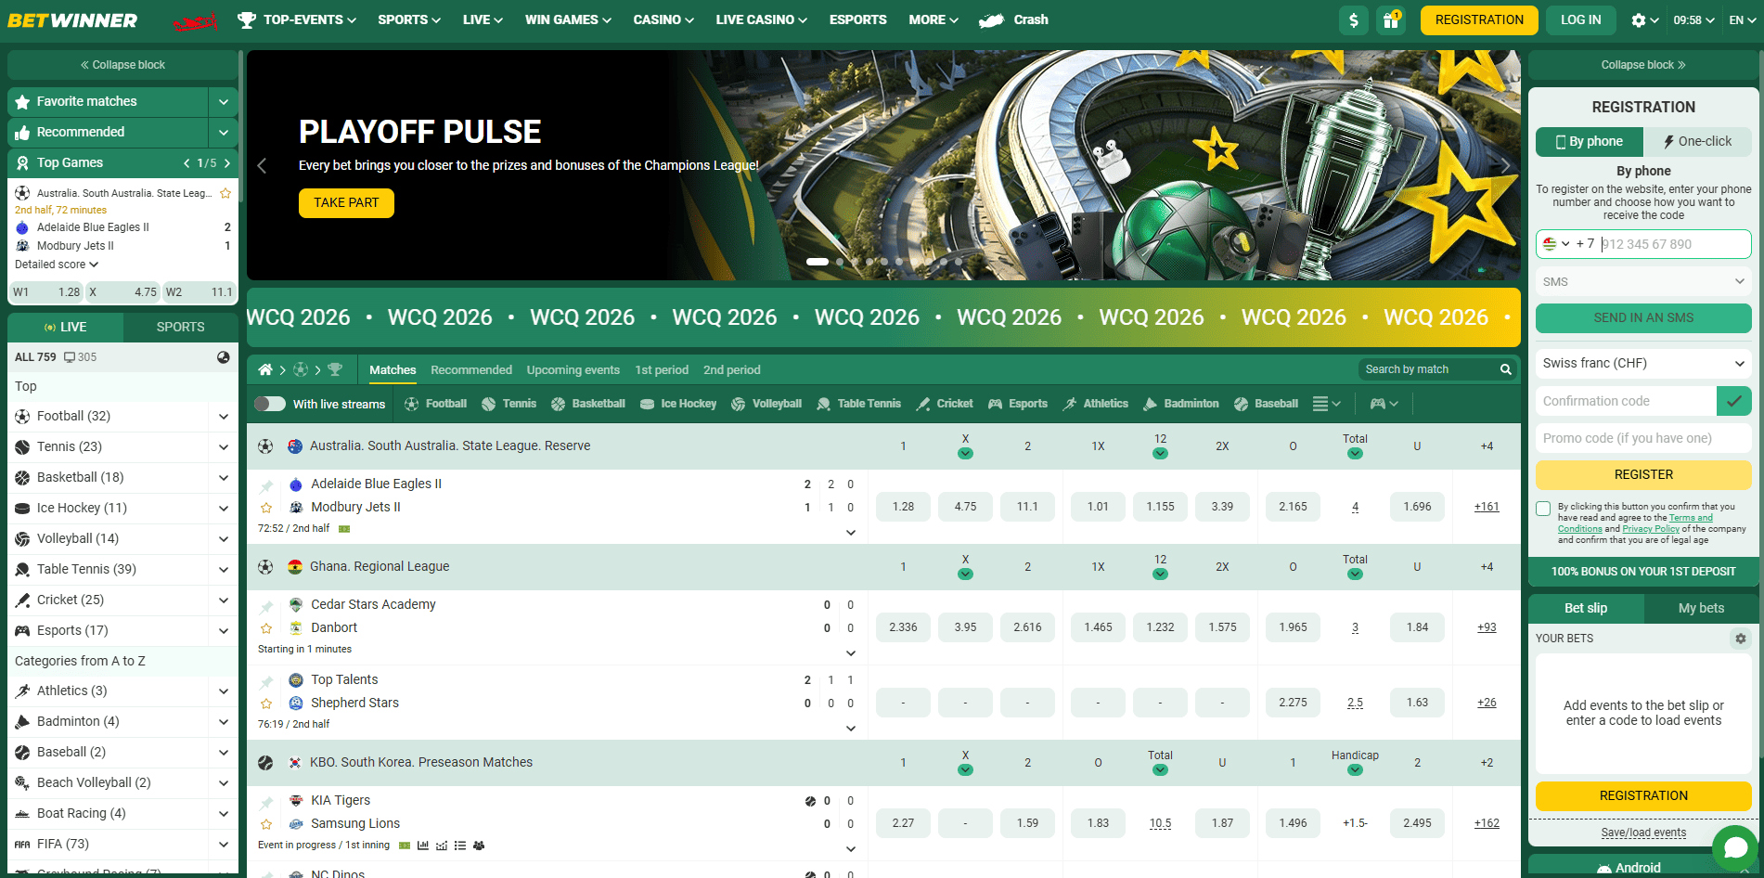Select the Ice Hockey sport filter icon
The height and width of the screenshot is (878, 1764).
pos(648,404)
